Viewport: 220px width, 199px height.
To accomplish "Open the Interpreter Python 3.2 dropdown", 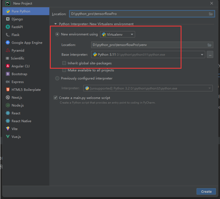I will click(x=148, y=88).
